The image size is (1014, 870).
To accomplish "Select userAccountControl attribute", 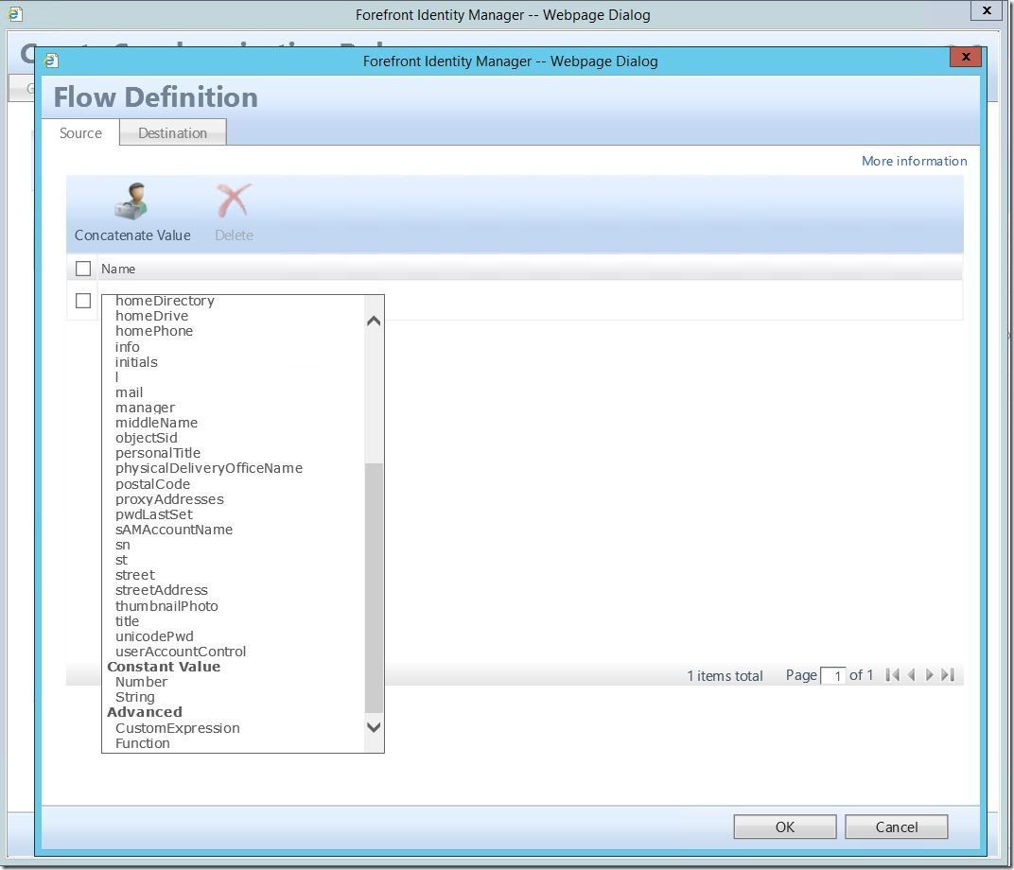I will [x=181, y=652].
